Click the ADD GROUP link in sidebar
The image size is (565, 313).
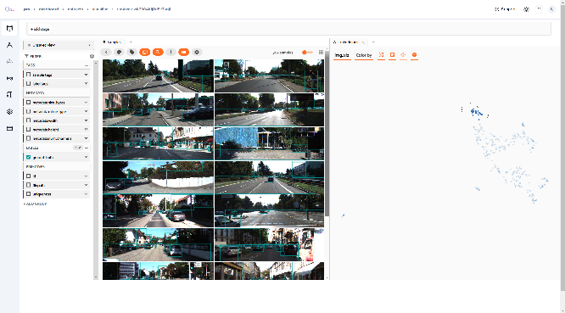(x=36, y=204)
